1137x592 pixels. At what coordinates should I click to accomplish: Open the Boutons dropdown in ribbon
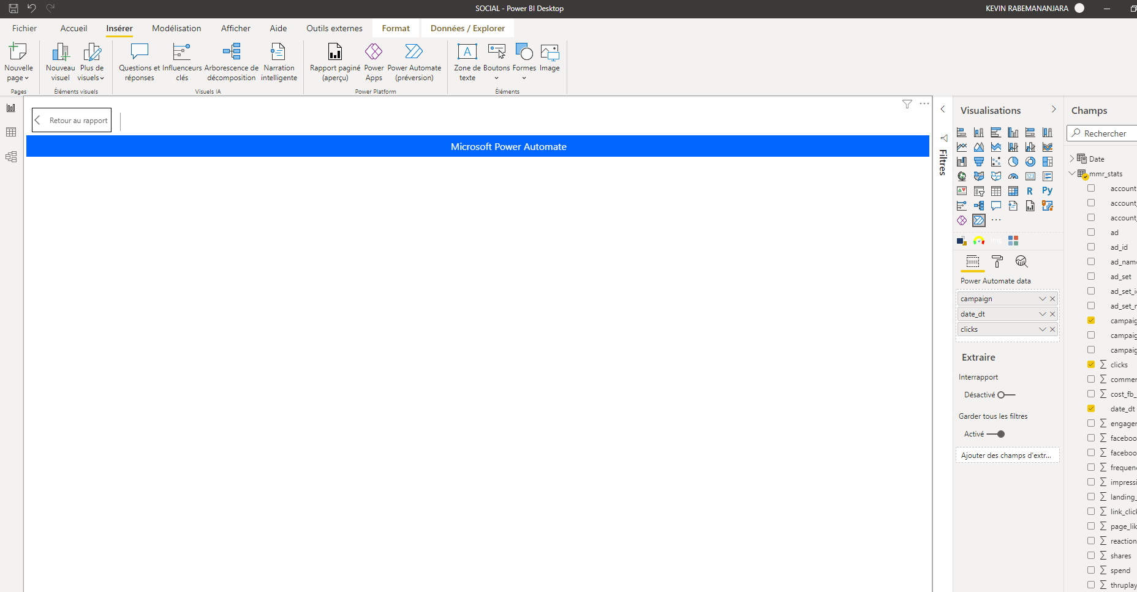(x=496, y=78)
